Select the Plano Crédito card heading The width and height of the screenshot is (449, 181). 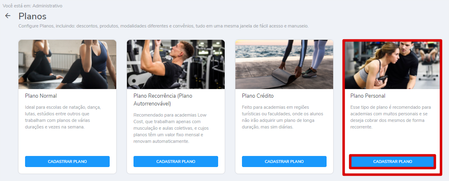click(258, 96)
